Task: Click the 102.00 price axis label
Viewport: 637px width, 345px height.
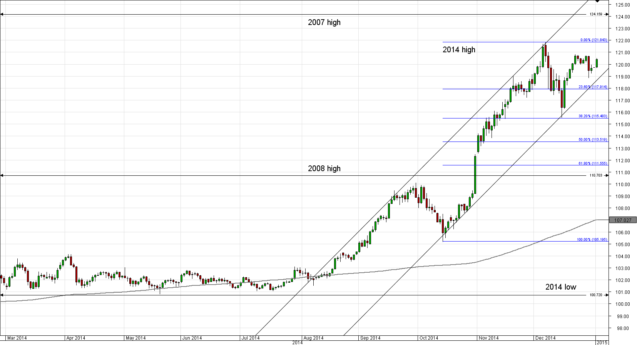Action: pyautogui.click(x=622, y=280)
